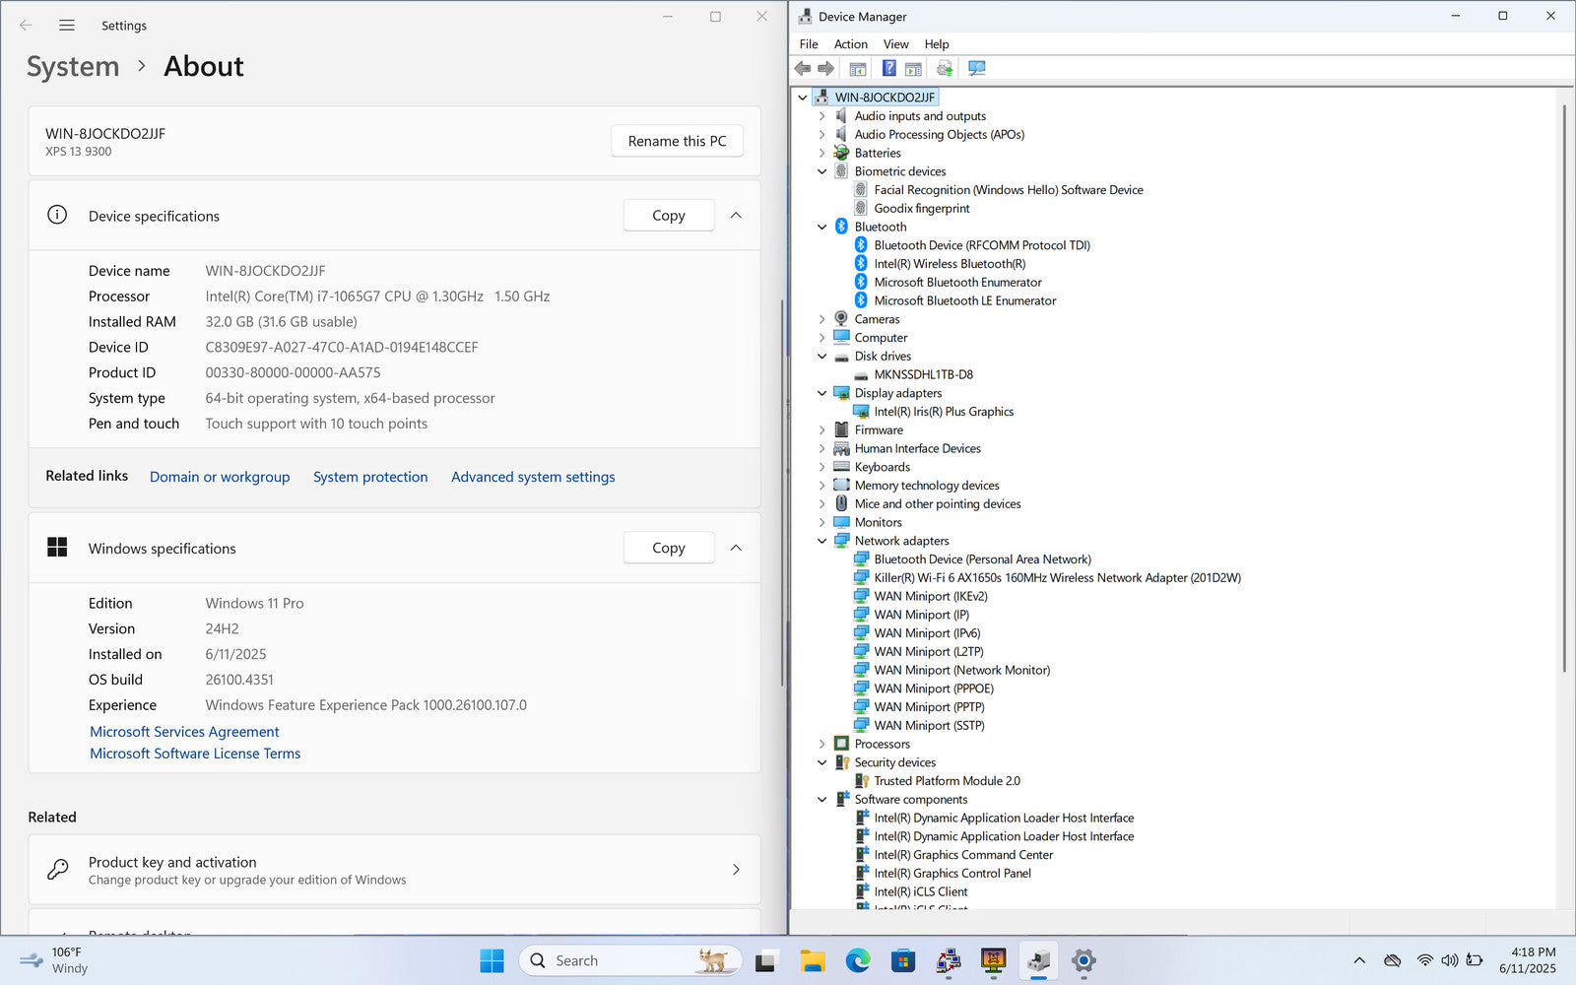Expand Audio inputs and outputs node
This screenshot has width=1576, height=985.
point(822,116)
